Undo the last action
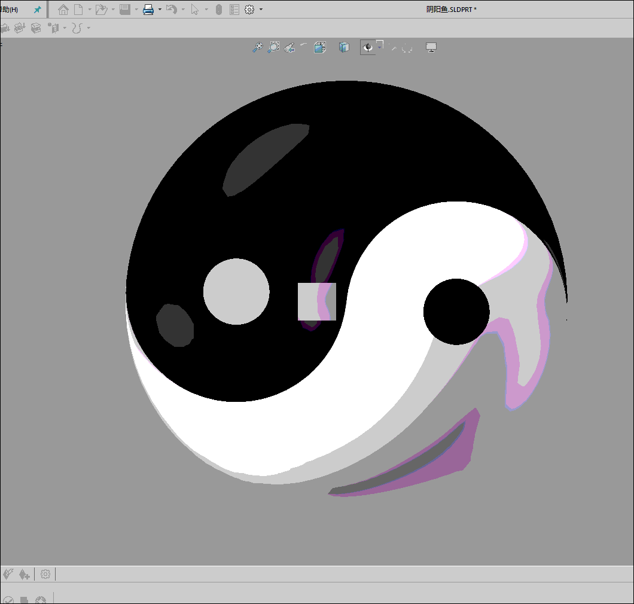Viewport: 634px width, 604px height. tap(171, 10)
